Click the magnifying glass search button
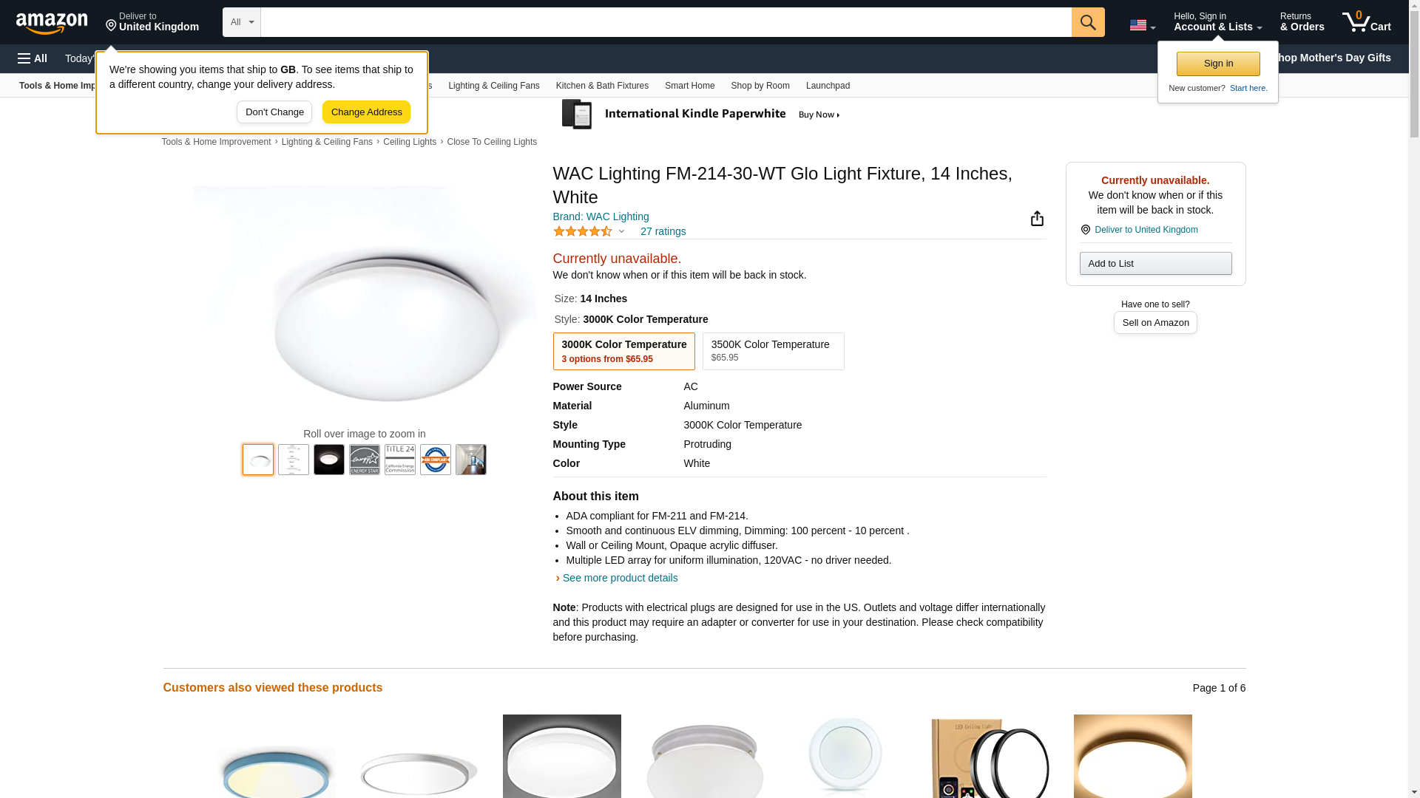Viewport: 1420px width, 798px height. pos(1087,22)
